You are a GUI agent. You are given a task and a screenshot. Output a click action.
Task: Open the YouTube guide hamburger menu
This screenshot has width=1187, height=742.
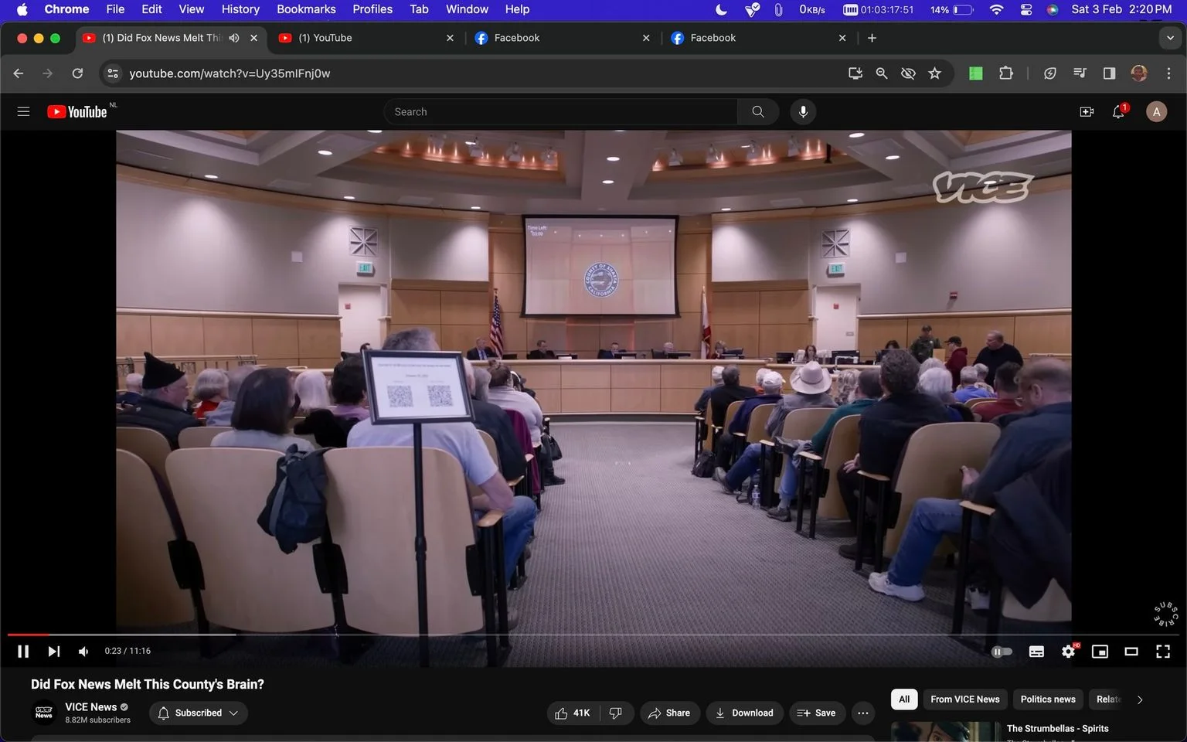tap(23, 112)
